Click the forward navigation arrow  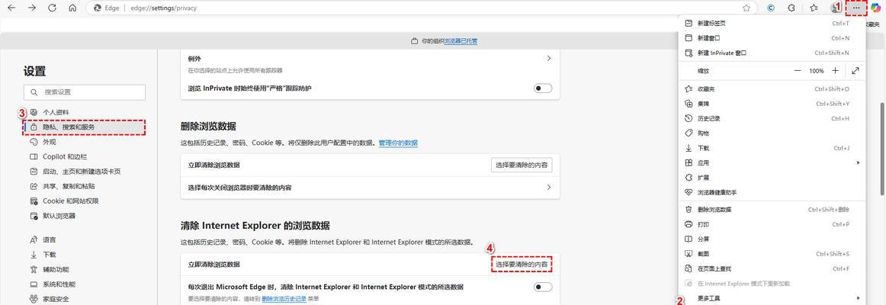[x=32, y=8]
